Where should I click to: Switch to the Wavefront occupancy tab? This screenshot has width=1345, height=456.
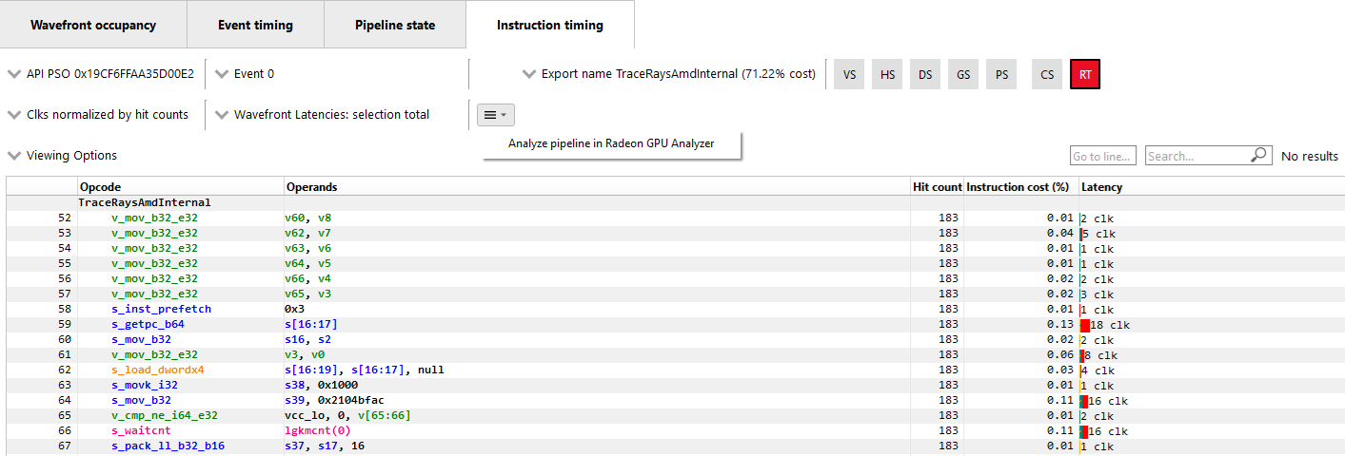point(93,26)
